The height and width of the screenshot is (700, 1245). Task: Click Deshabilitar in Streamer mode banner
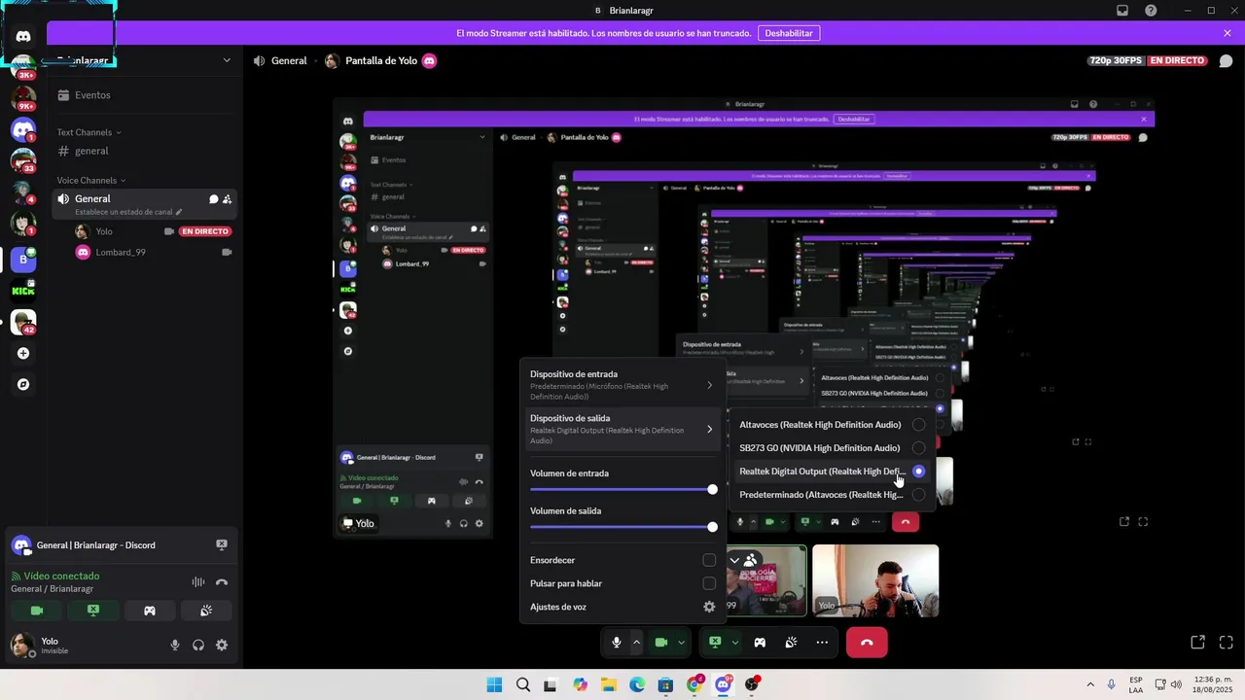788,33
